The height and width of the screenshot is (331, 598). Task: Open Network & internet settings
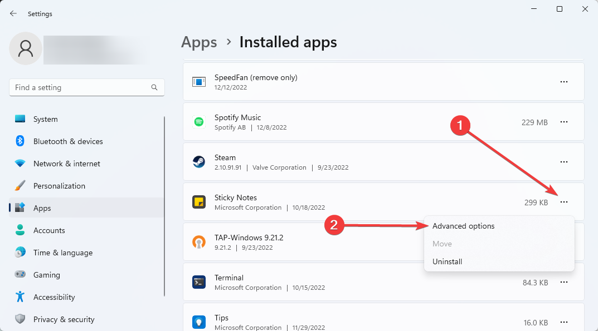[86, 164]
